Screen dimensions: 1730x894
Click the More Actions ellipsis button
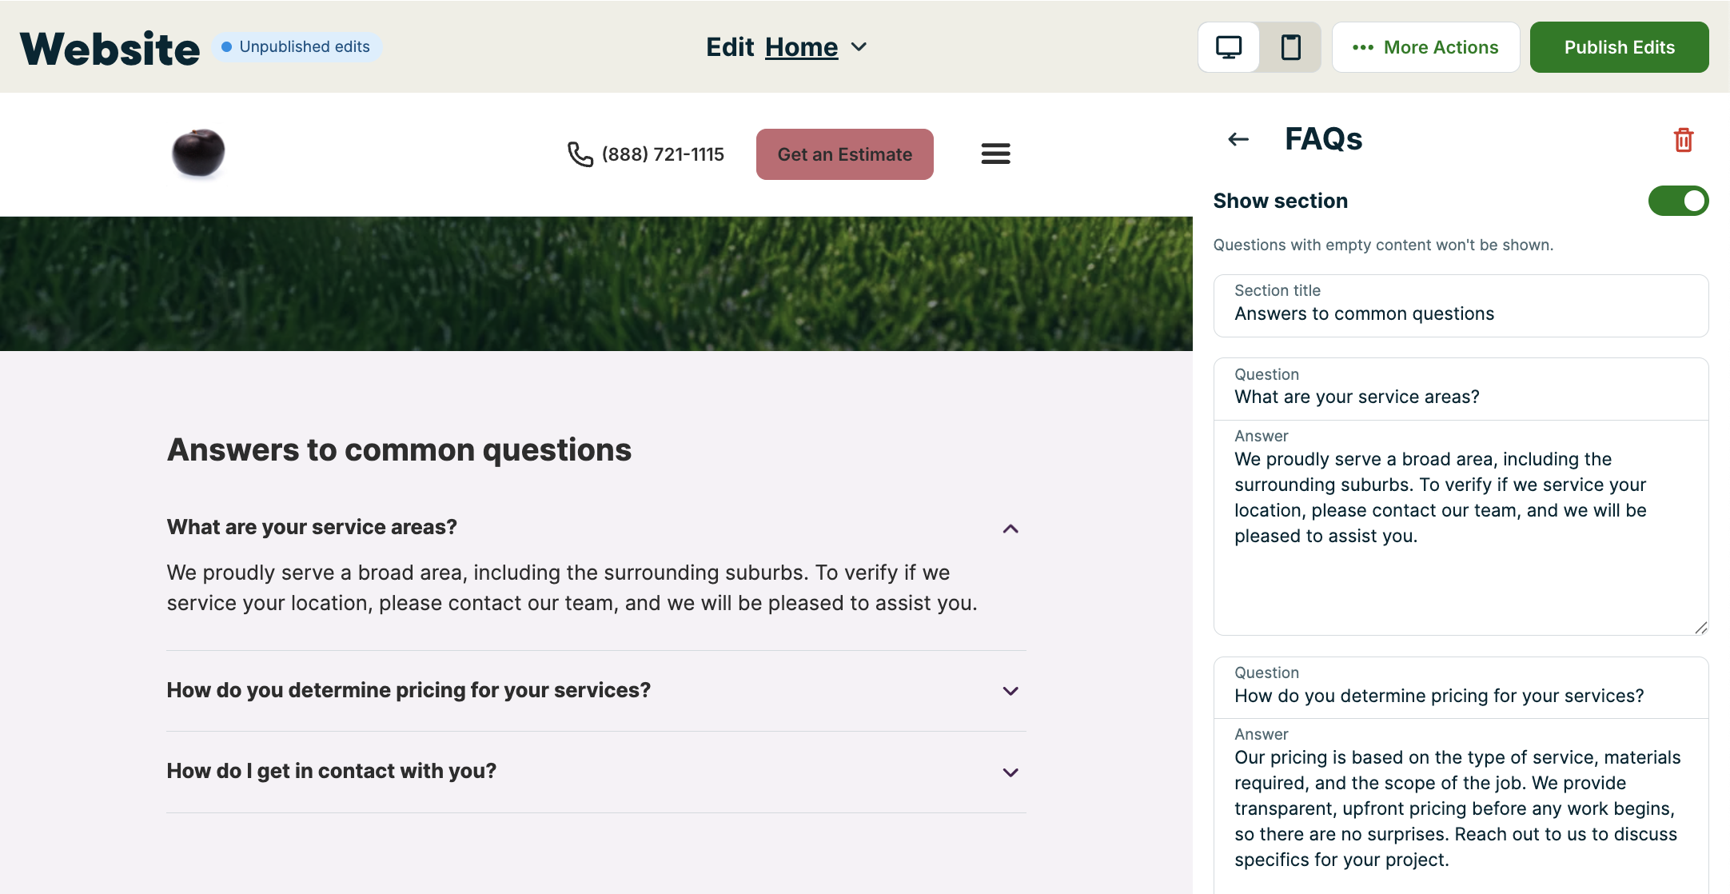(x=1425, y=47)
